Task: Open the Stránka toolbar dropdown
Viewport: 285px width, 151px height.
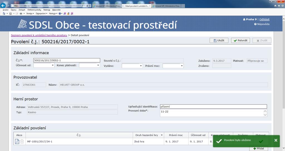Action: pos(30,13)
